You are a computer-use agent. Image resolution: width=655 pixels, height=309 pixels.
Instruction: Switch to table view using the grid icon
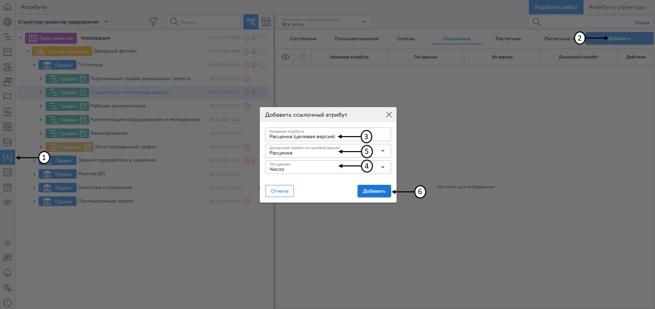pyautogui.click(x=266, y=21)
